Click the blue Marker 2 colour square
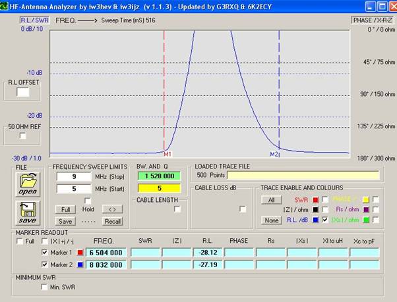Image resolution: width=397 pixels, height=302 pixels. point(80,264)
